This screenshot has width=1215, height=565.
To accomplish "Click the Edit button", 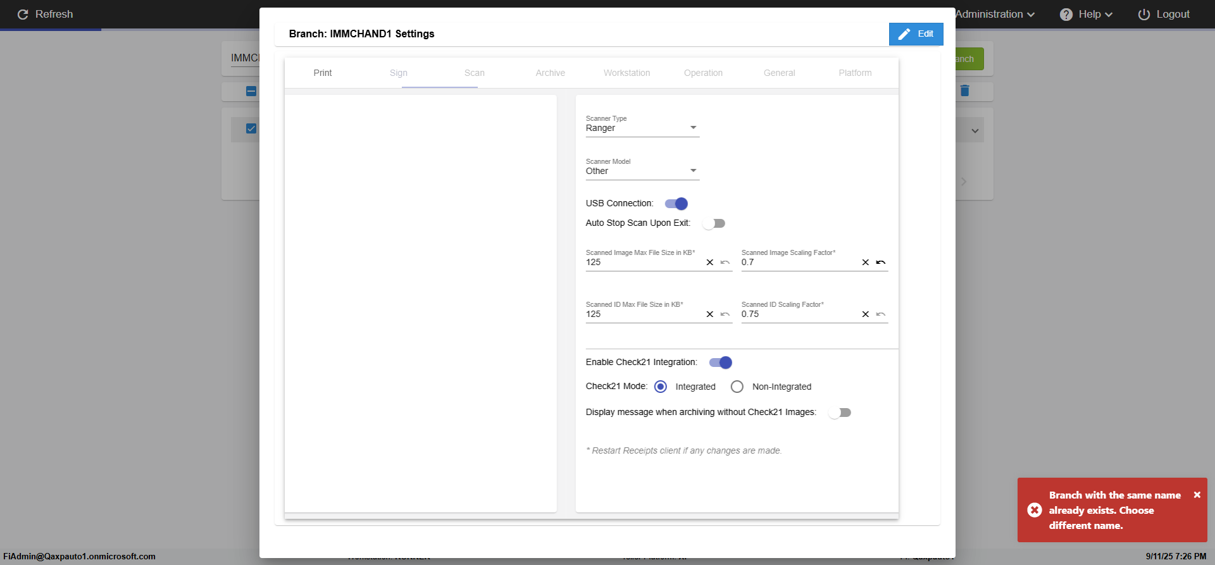I will (x=916, y=34).
